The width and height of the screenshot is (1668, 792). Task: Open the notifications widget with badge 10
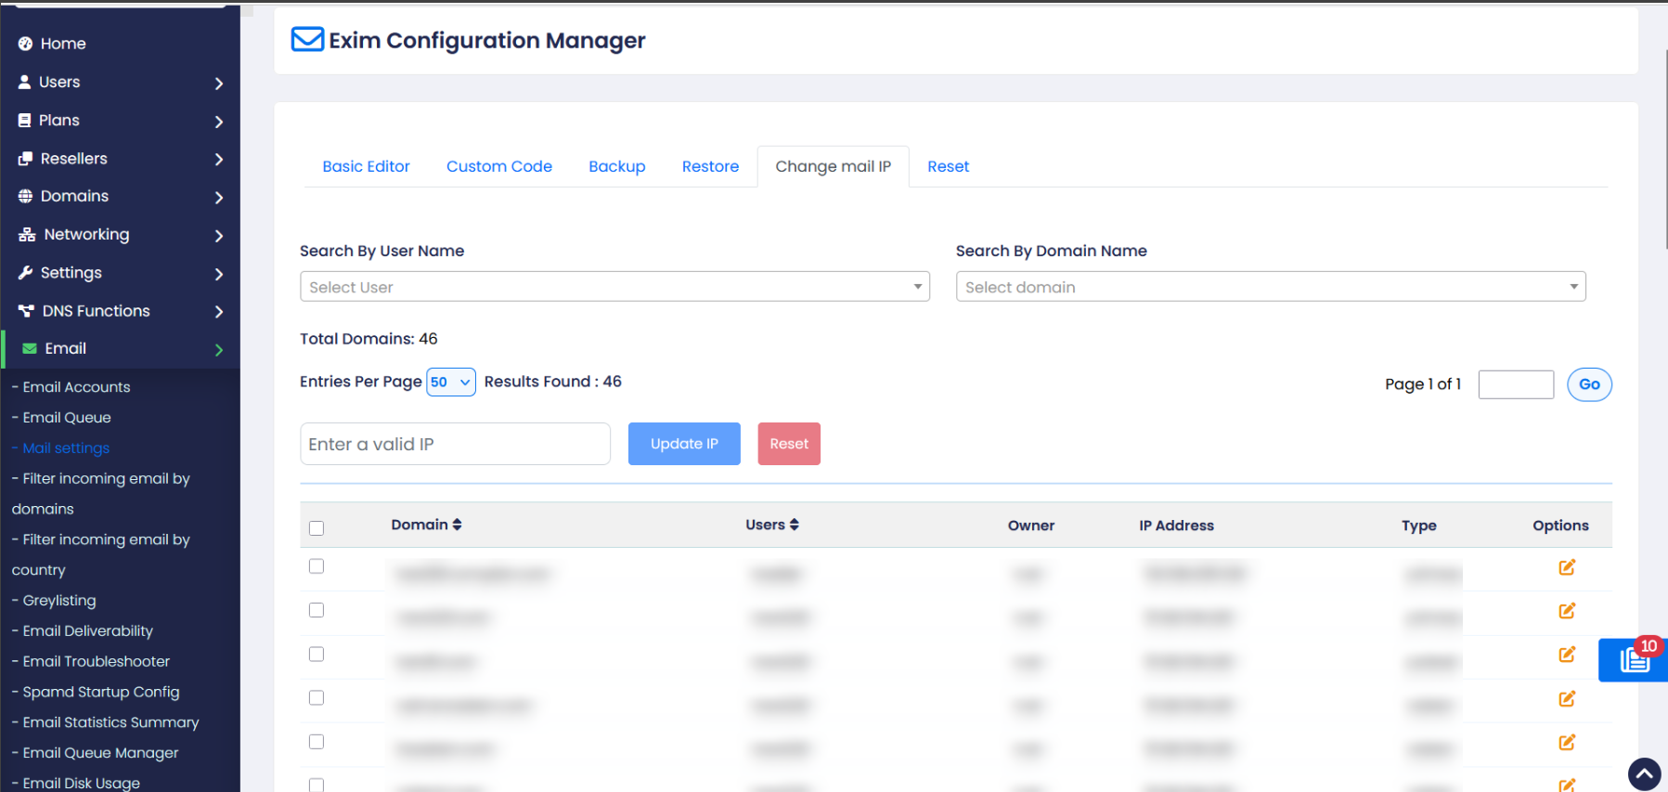click(1634, 659)
